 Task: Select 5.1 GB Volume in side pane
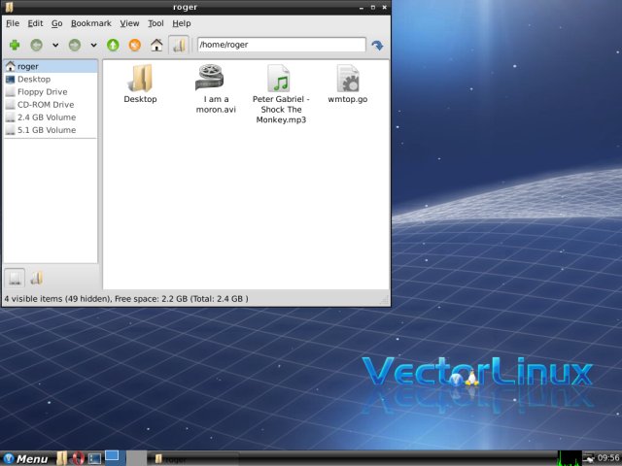[x=46, y=129]
